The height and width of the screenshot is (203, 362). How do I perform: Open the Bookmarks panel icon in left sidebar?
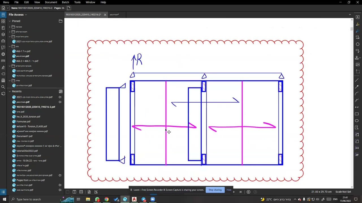3,28
